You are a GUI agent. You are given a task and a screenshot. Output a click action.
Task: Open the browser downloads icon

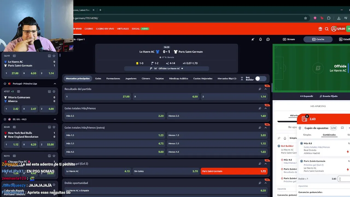tap(339, 18)
